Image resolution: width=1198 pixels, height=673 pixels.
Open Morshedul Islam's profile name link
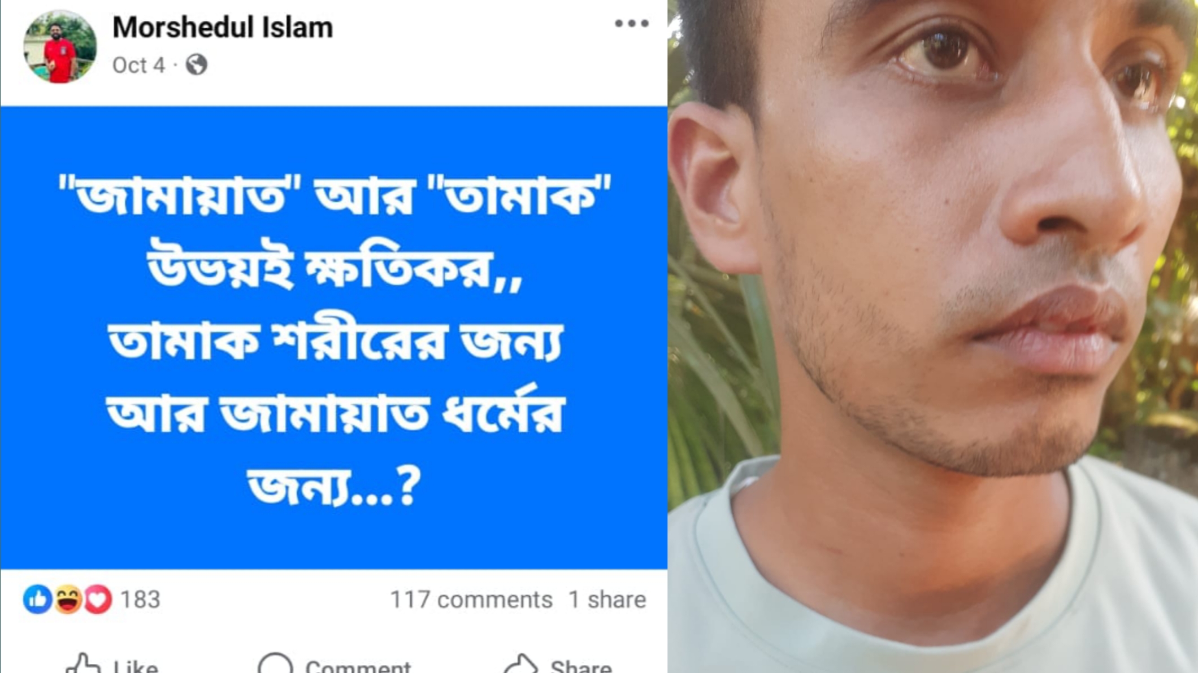pos(223,27)
